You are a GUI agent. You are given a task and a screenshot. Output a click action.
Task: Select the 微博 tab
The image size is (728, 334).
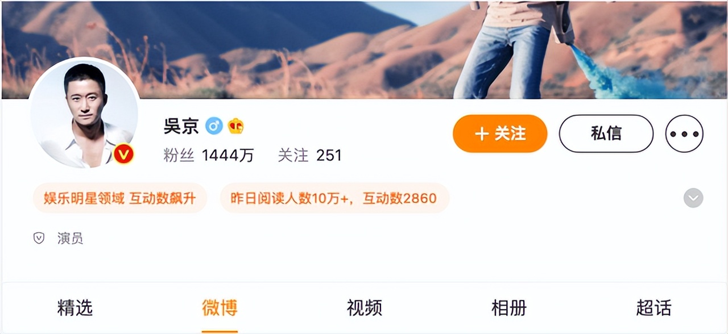220,308
